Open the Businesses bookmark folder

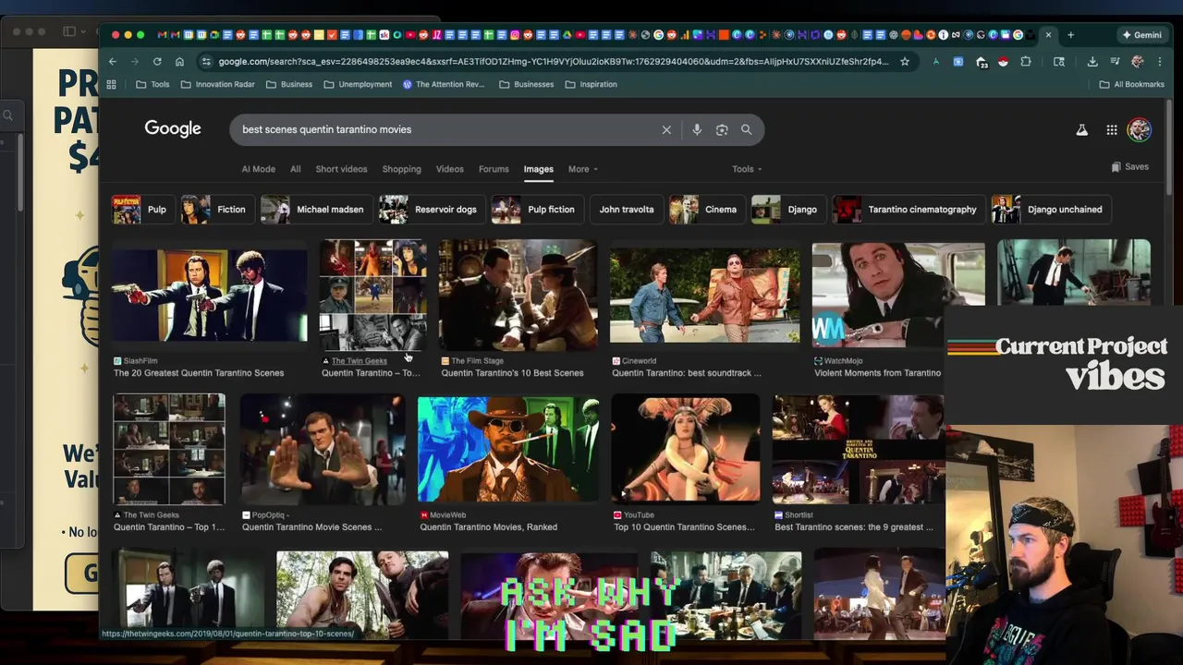coord(526,84)
